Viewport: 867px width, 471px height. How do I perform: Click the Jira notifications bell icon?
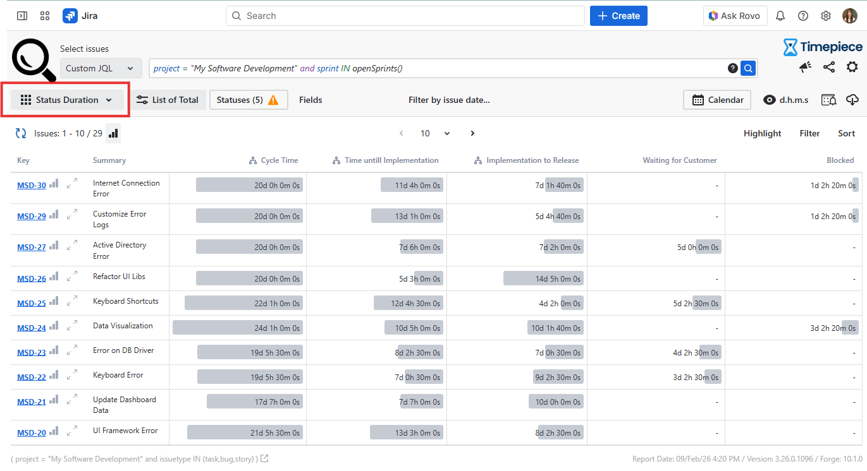tap(780, 16)
